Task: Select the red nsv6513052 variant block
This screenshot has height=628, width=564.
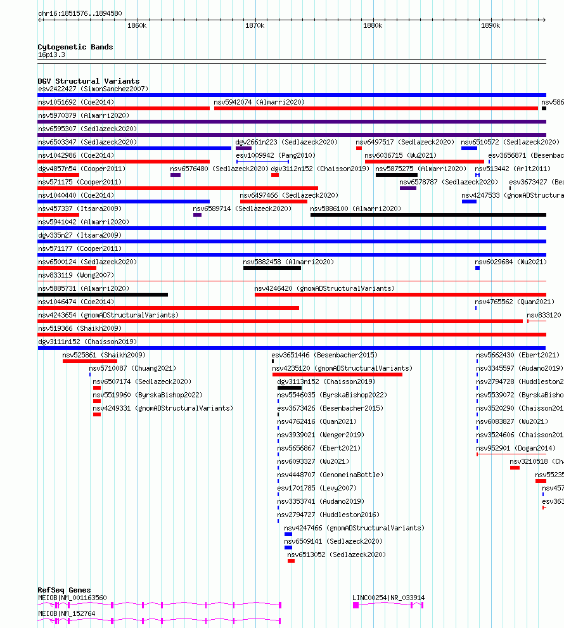Action: pyautogui.click(x=291, y=561)
